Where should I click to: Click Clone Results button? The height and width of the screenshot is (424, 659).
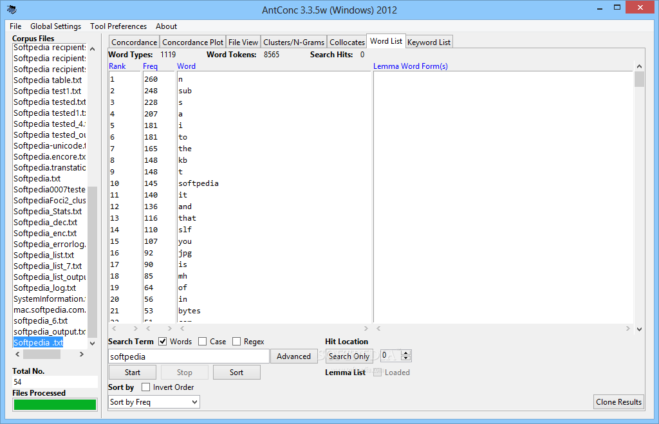coord(618,402)
